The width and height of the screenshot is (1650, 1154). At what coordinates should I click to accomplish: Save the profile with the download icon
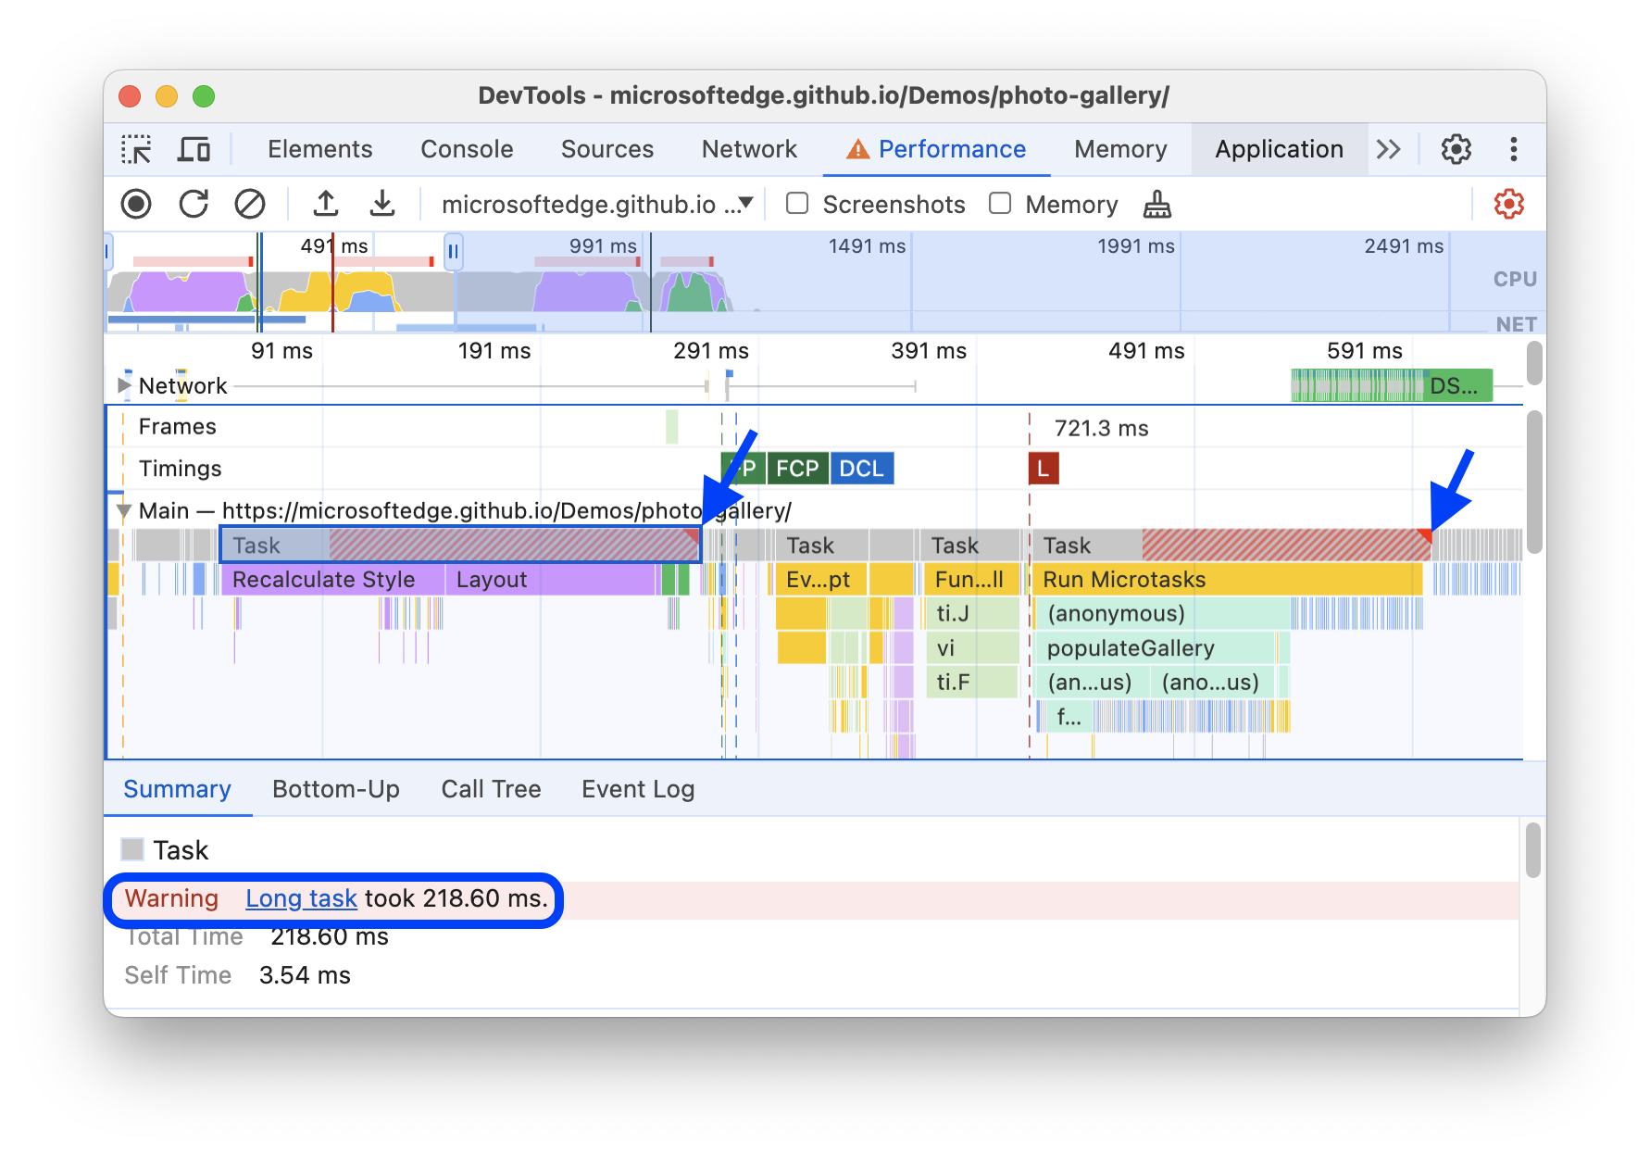(x=382, y=204)
